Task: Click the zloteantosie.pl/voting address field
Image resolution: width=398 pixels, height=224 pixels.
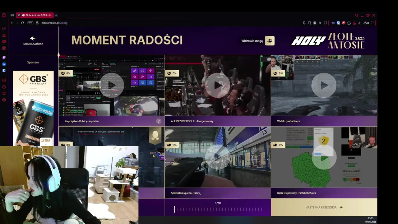Action: pos(54,23)
